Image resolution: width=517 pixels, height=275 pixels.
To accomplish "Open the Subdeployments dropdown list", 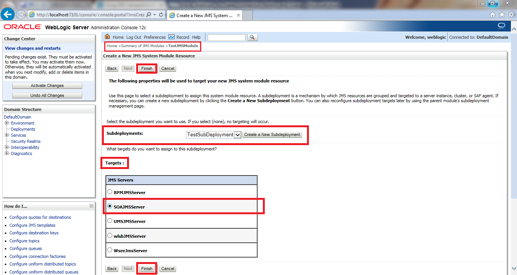I will coord(237,135).
